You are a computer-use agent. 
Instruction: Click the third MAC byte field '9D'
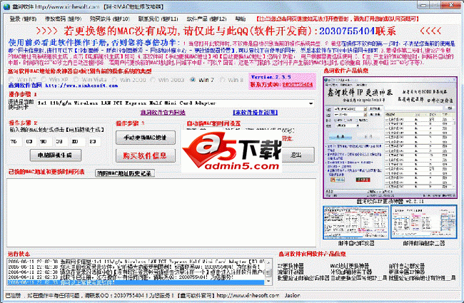click(46, 142)
